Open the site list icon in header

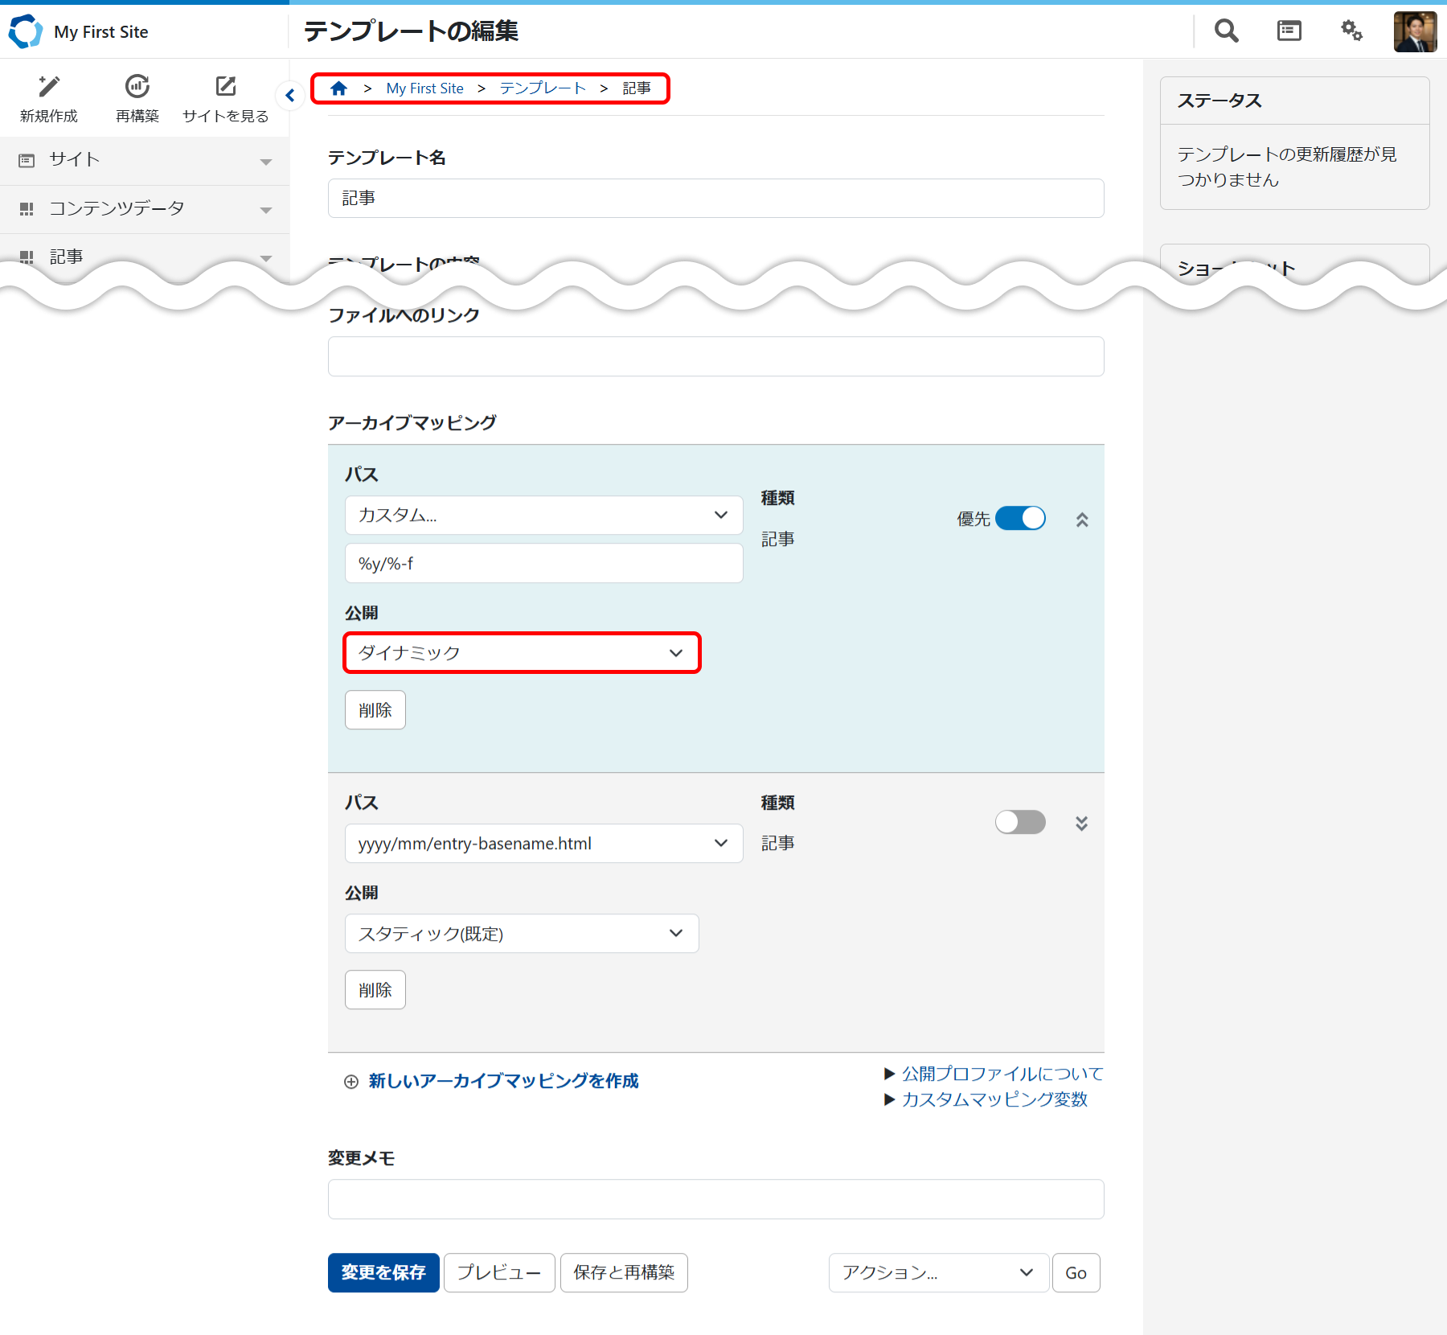coord(1289,31)
